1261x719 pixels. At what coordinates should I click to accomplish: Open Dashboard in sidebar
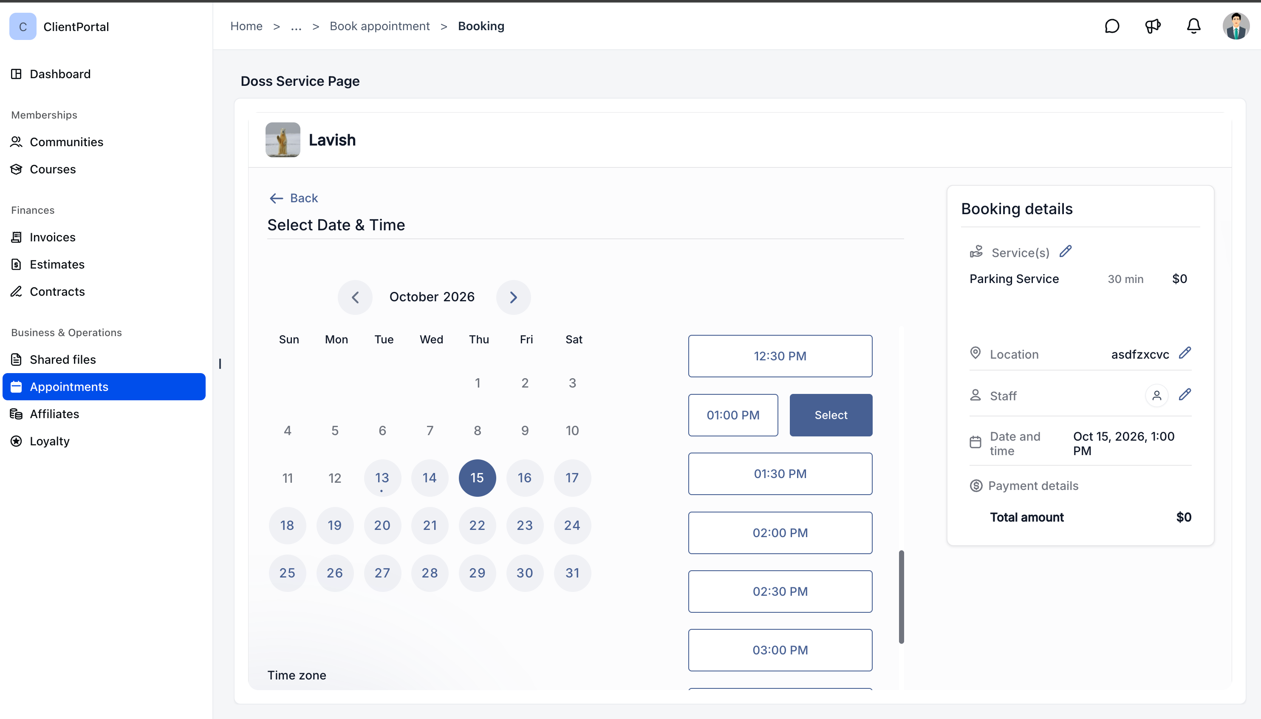point(104,74)
